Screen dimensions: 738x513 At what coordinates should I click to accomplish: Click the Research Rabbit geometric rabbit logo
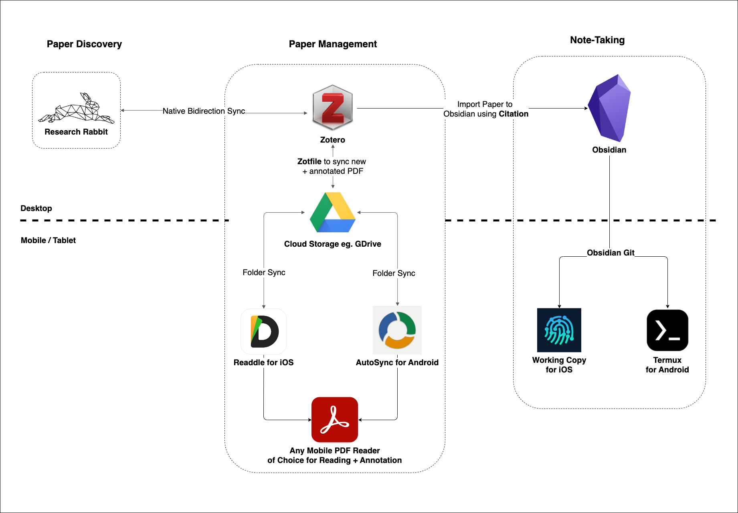pos(76,108)
